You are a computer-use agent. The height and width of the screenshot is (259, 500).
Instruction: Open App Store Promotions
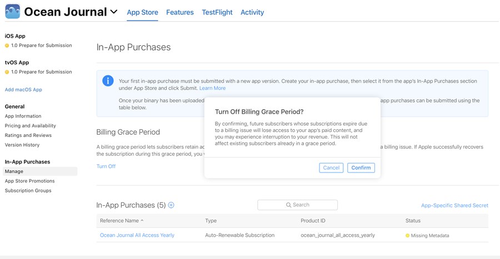29,181
